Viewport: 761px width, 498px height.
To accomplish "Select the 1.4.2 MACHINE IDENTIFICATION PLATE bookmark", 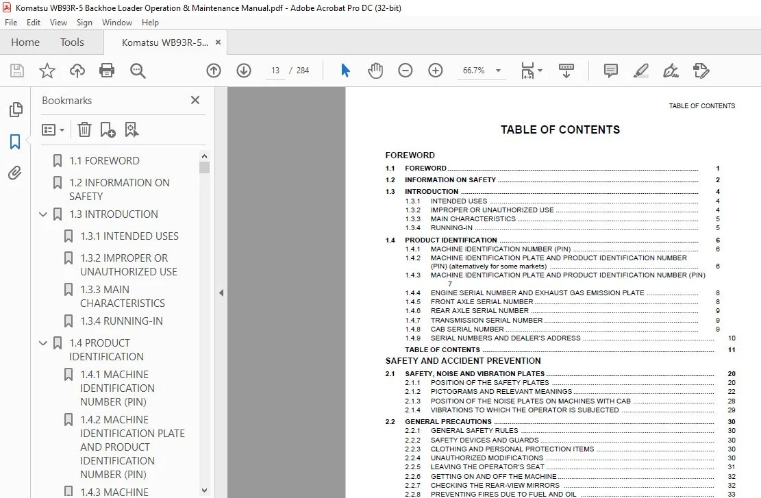I will point(132,447).
